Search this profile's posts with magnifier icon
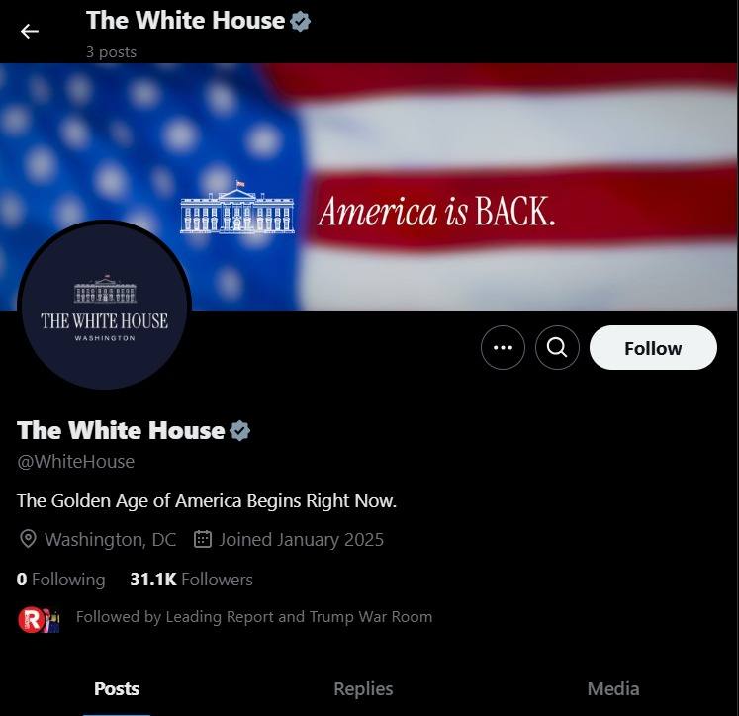 557,348
